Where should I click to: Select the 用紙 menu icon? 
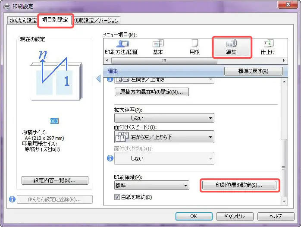pos(194,47)
